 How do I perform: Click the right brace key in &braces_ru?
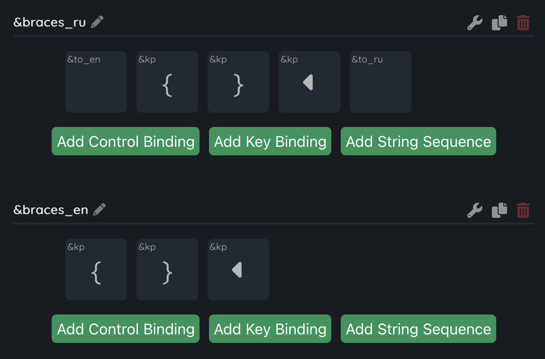pyautogui.click(x=238, y=82)
